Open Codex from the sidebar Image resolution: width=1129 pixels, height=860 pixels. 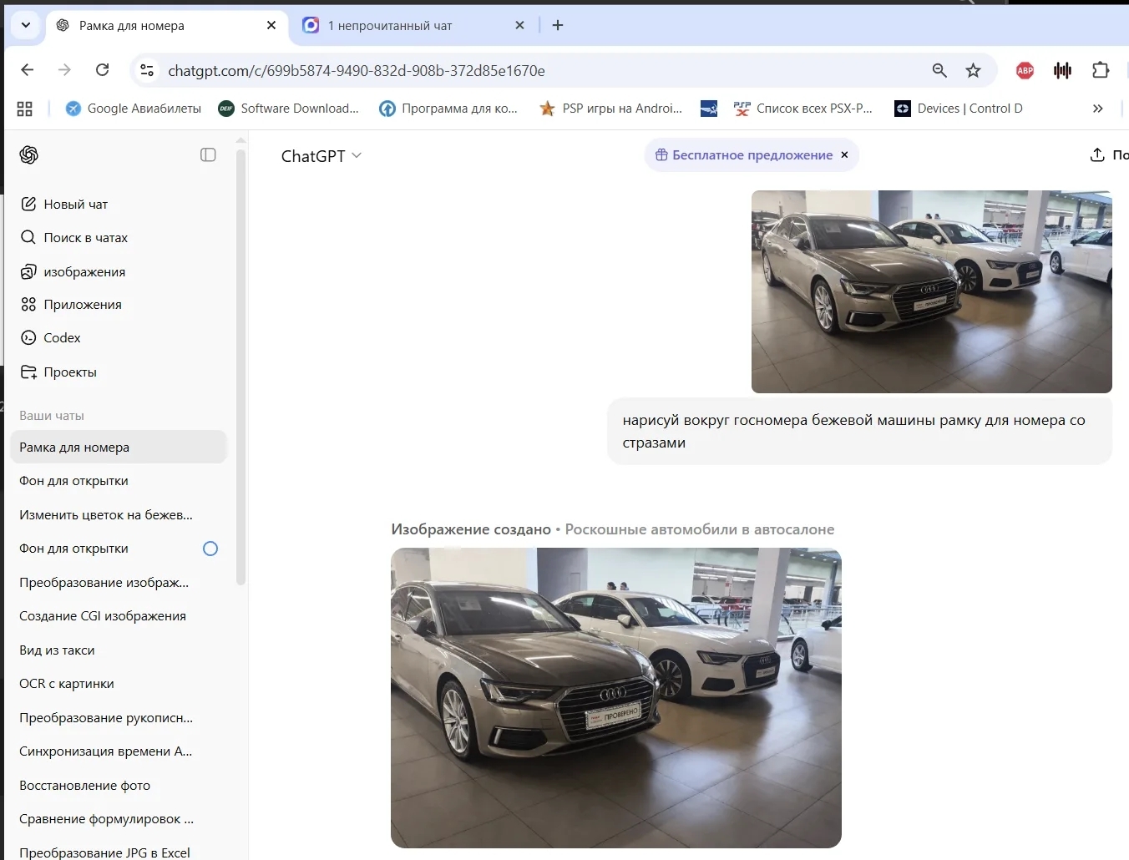[x=62, y=338]
